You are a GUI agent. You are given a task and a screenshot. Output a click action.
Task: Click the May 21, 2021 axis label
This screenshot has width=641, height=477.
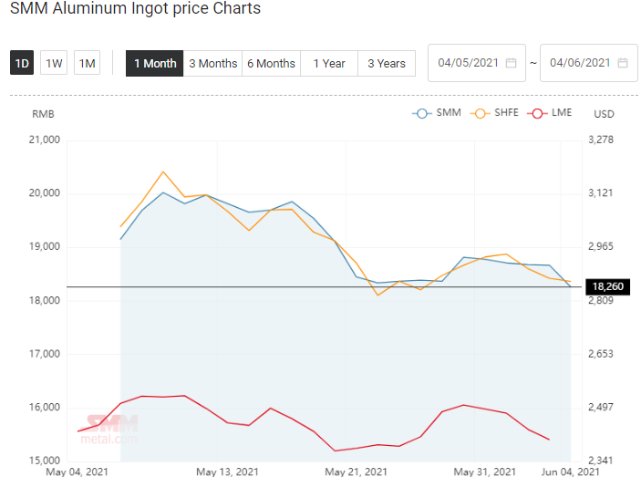pos(356,472)
